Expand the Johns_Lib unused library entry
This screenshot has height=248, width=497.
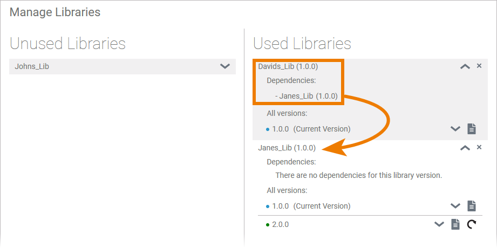[225, 66]
